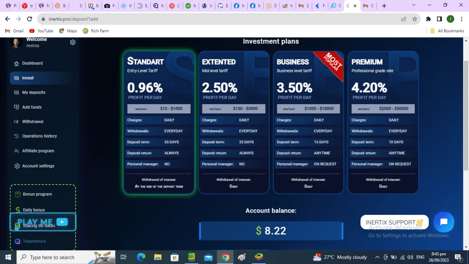Image resolution: width=469 pixels, height=264 pixels.
Task: Open Chrome three-dot menu
Action: pos(462,19)
